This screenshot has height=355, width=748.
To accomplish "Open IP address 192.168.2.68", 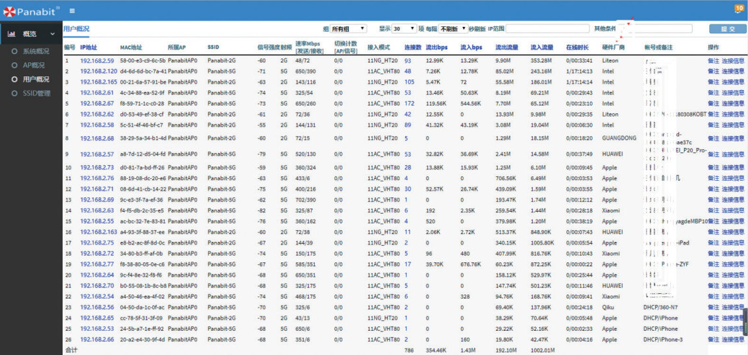I will pyautogui.click(x=97, y=138).
